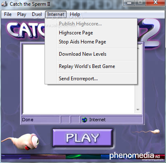The height and width of the screenshot is (163, 166).
Task: Choose Download New Levels
Action: coord(91,54)
